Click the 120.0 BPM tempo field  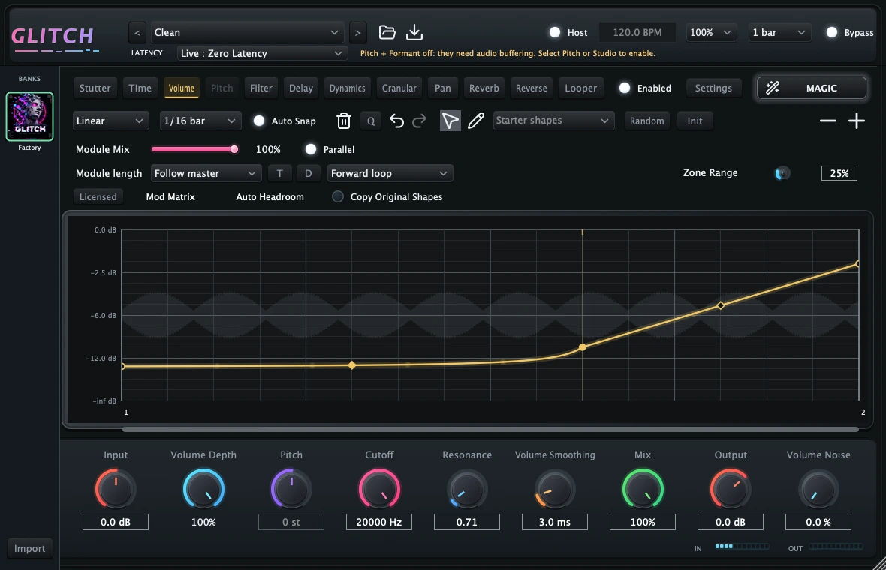[637, 33]
